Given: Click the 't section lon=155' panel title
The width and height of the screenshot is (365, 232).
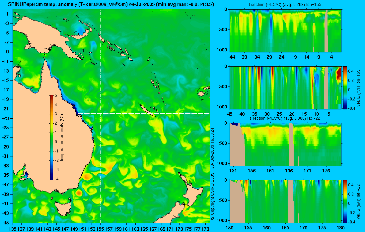Looking at the screenshot, I should (x=286, y=4).
